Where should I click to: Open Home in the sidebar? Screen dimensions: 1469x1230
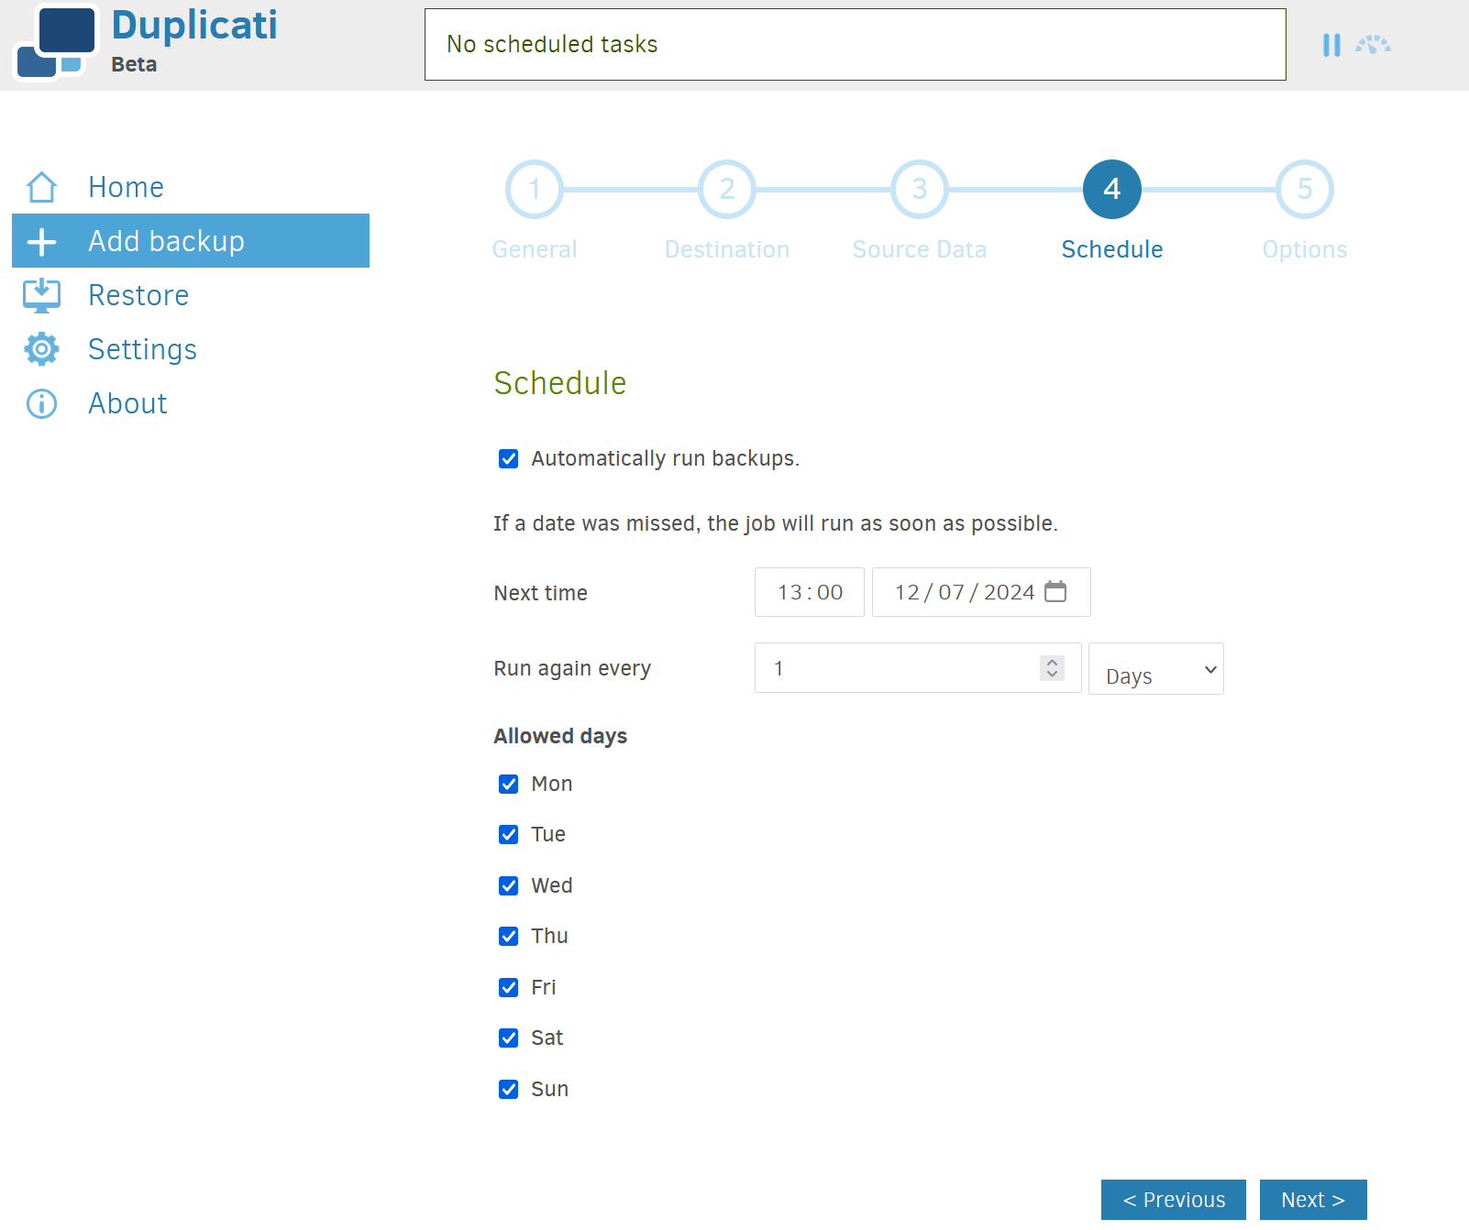126,187
